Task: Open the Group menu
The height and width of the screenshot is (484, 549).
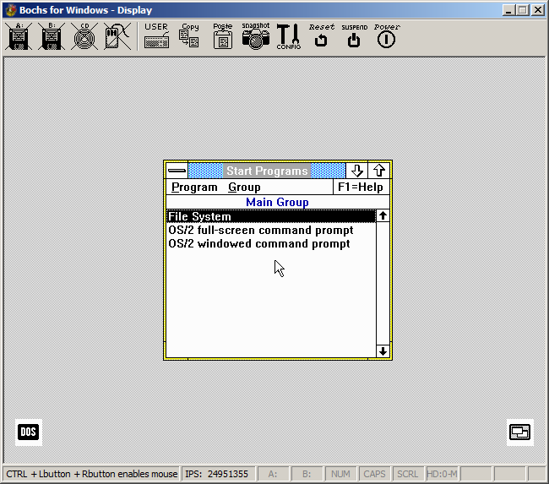Action: coord(244,187)
